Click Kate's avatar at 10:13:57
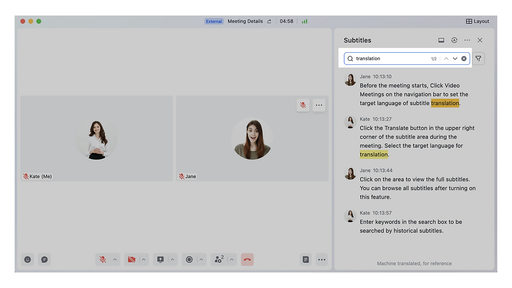The height and width of the screenshot is (288, 512). (351, 216)
